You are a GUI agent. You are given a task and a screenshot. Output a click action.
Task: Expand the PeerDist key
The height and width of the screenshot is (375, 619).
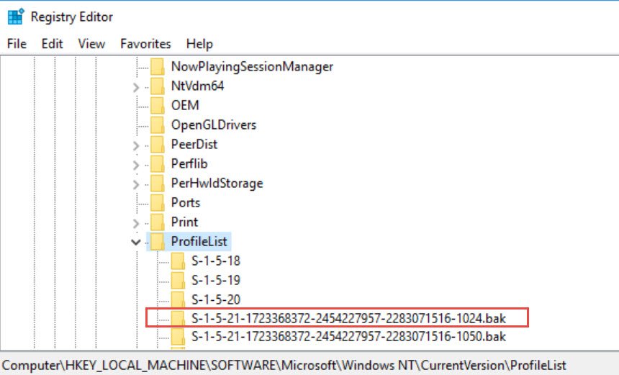(x=136, y=145)
